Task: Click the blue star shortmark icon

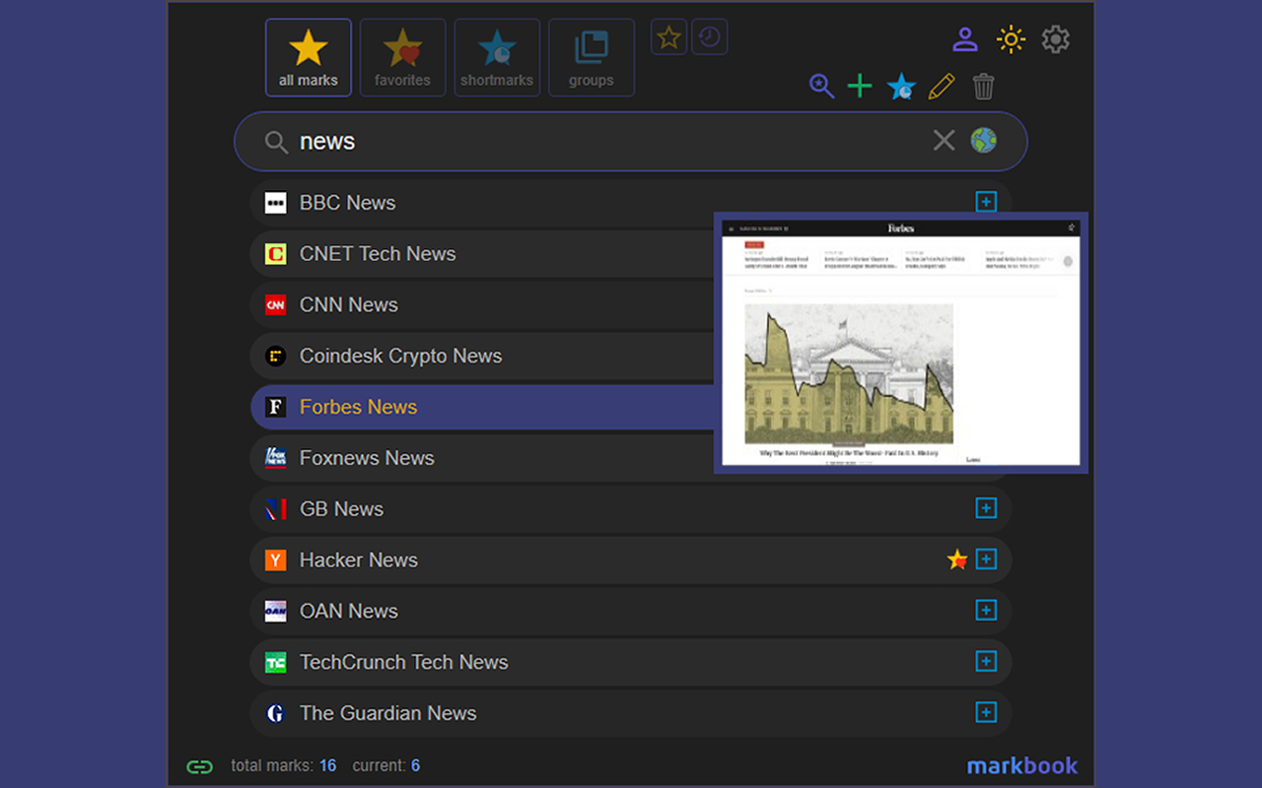Action: coord(901,87)
